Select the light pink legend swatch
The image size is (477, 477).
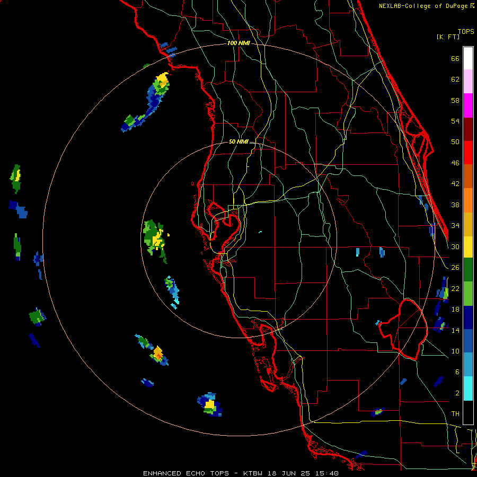[468, 81]
